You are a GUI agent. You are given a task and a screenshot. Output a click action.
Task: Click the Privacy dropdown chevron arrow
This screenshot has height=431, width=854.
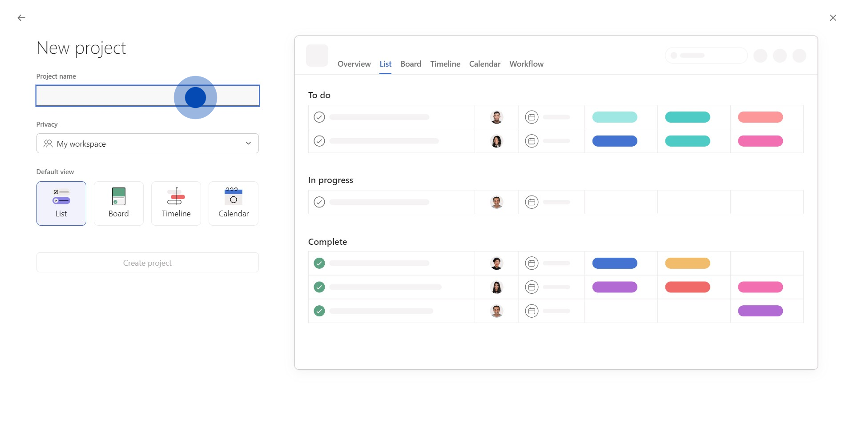coord(248,144)
